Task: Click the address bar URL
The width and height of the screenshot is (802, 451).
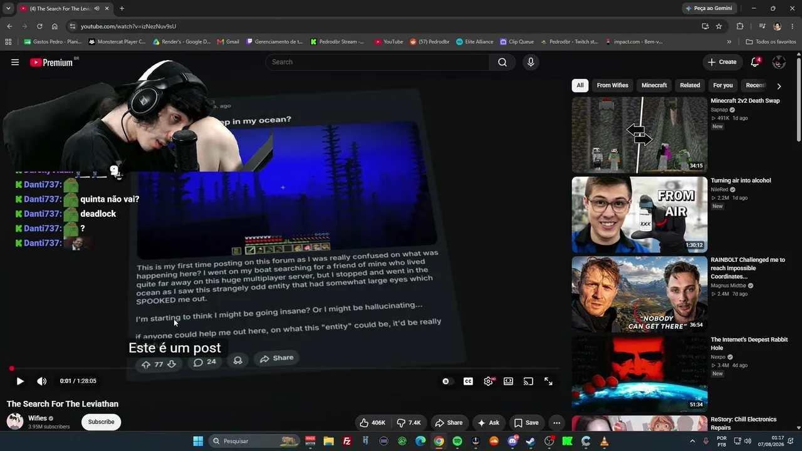Action: (128, 26)
